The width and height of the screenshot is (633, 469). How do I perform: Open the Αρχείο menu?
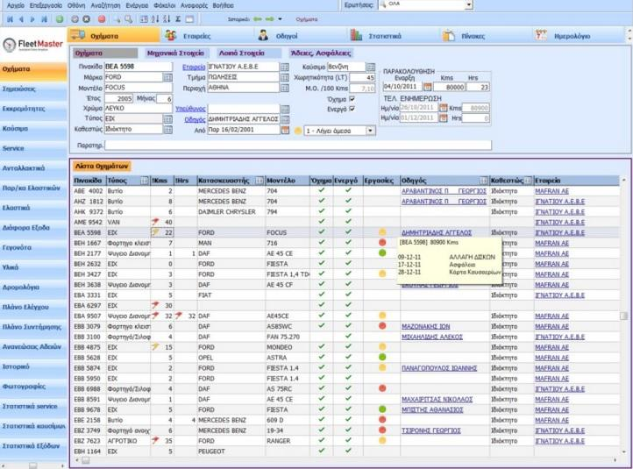pos(15,5)
